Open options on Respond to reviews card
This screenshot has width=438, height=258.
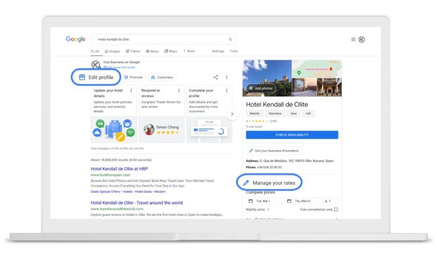pos(179,91)
